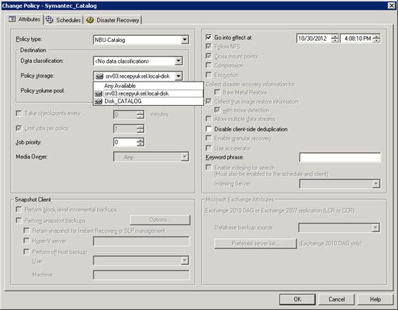Open the Data classification dropdown
Viewport: 398px width, 310px height.
(178, 61)
